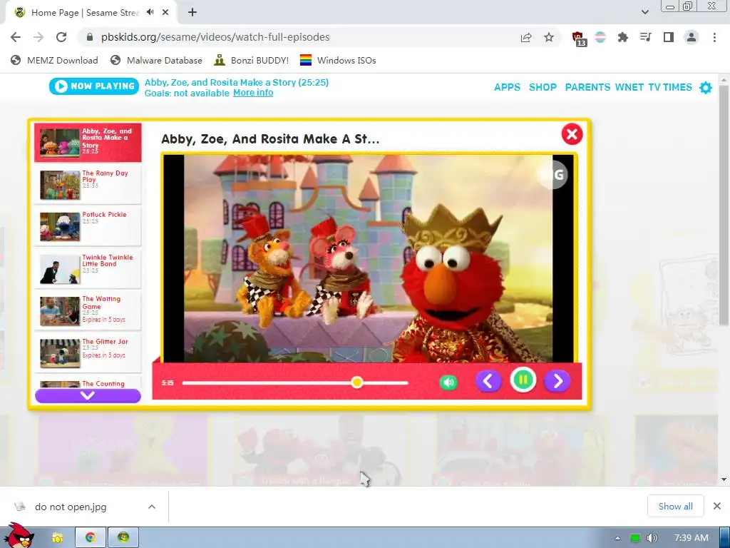The image size is (730, 548).
Task: Open the PARENTS menu link
Action: point(587,87)
